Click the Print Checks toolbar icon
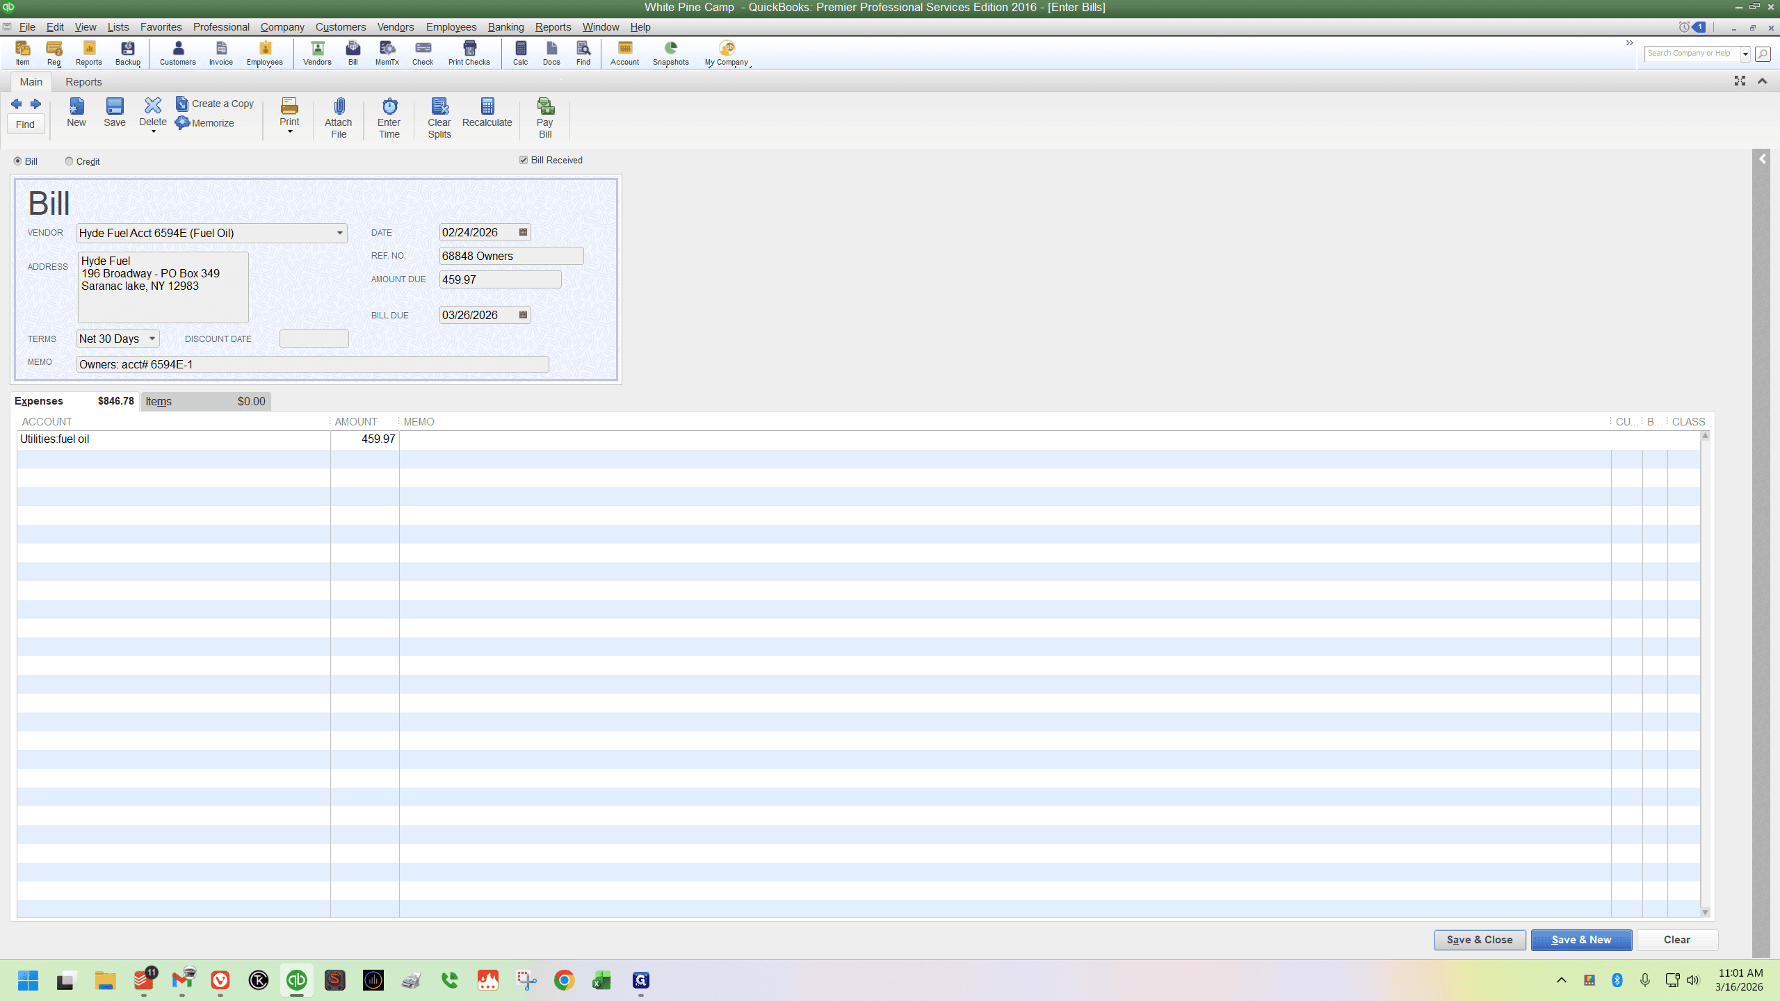Image resolution: width=1780 pixels, height=1001 pixels. point(469,48)
